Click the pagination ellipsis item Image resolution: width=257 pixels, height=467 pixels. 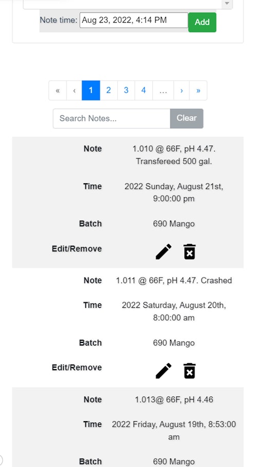pyautogui.click(x=163, y=91)
